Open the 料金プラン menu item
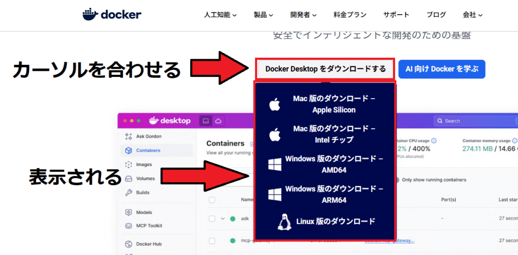Screen dimensions: 518x255 click(350, 15)
